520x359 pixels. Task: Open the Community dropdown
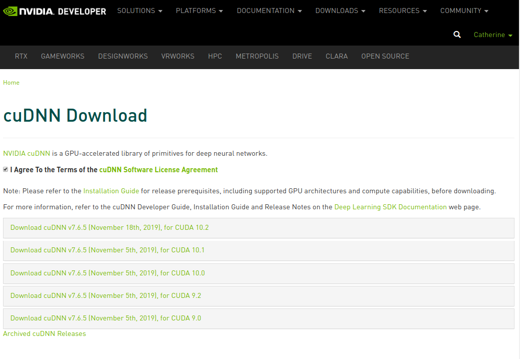[x=464, y=11]
